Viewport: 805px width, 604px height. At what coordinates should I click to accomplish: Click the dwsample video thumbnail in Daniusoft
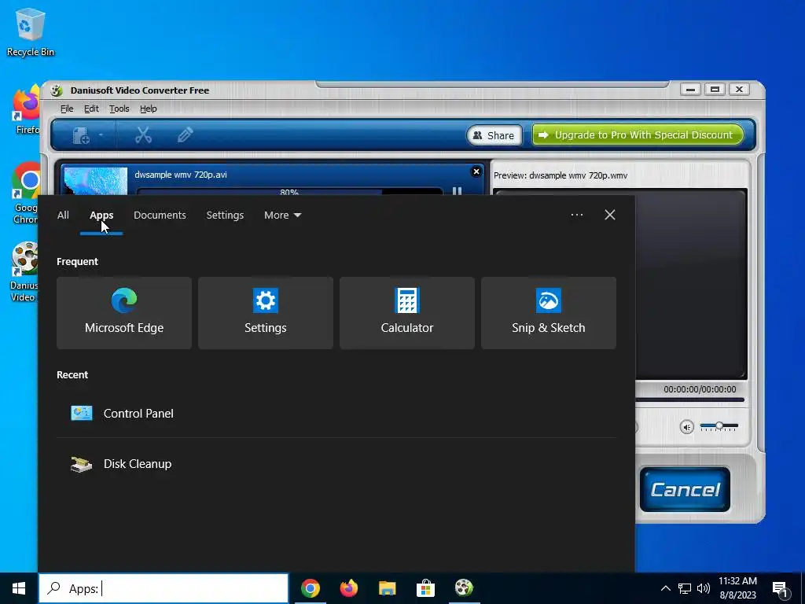pos(96,181)
